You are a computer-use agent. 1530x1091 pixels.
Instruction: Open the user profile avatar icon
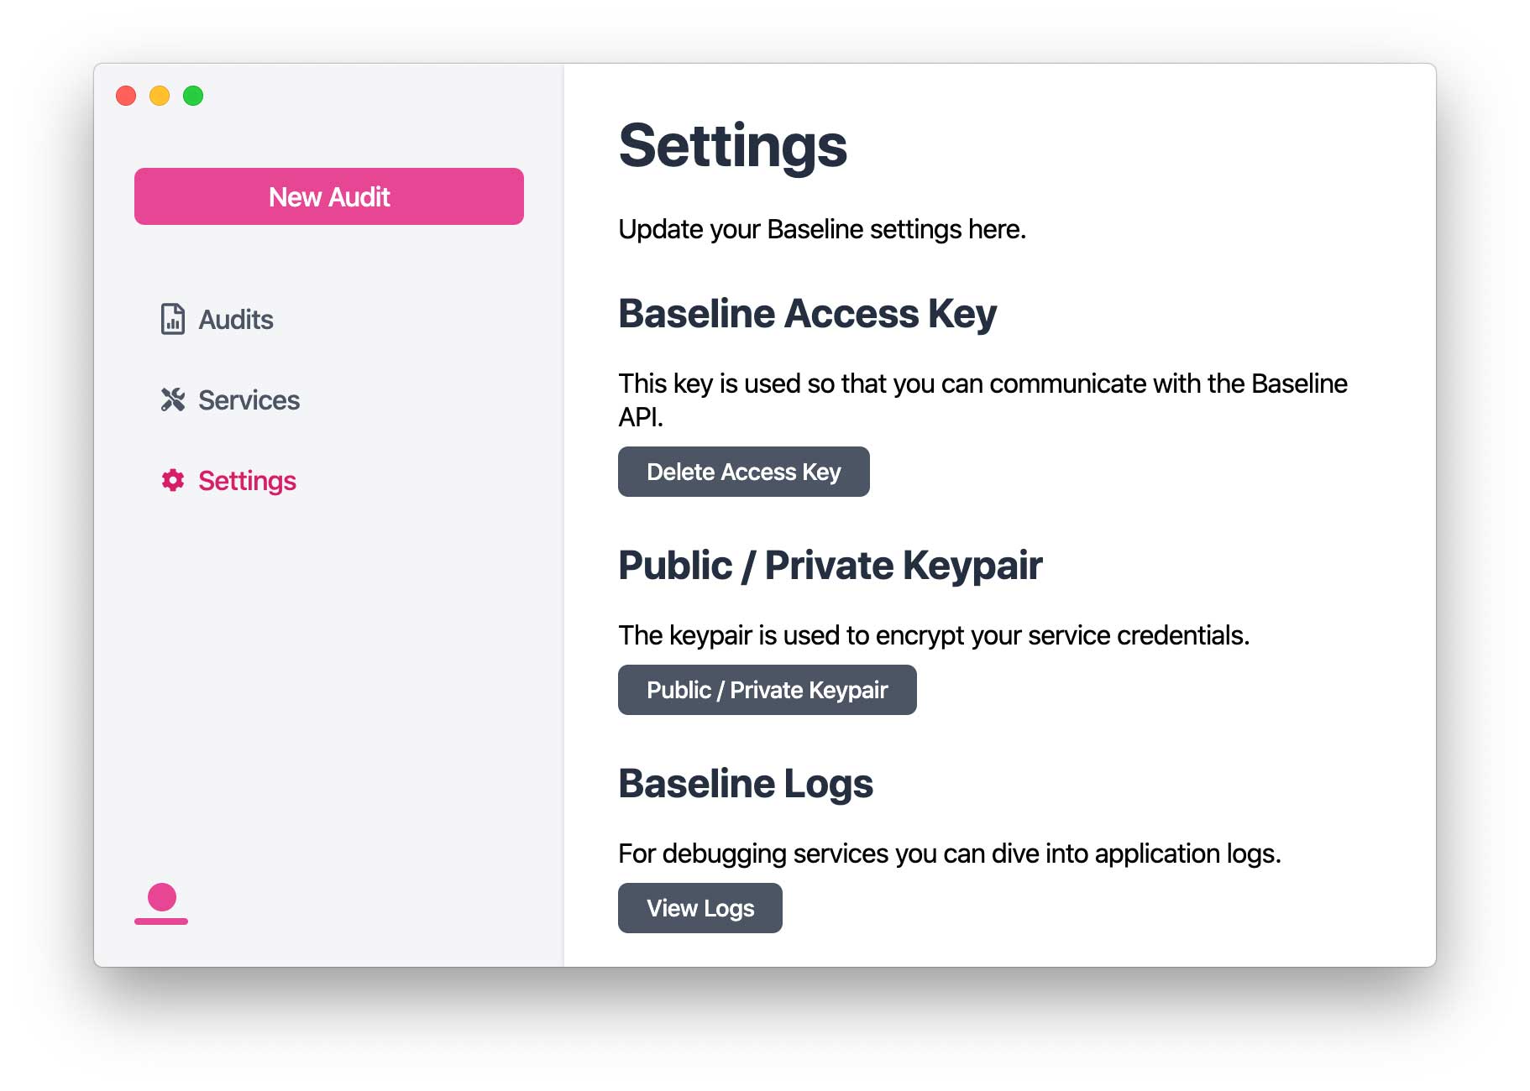point(161,904)
